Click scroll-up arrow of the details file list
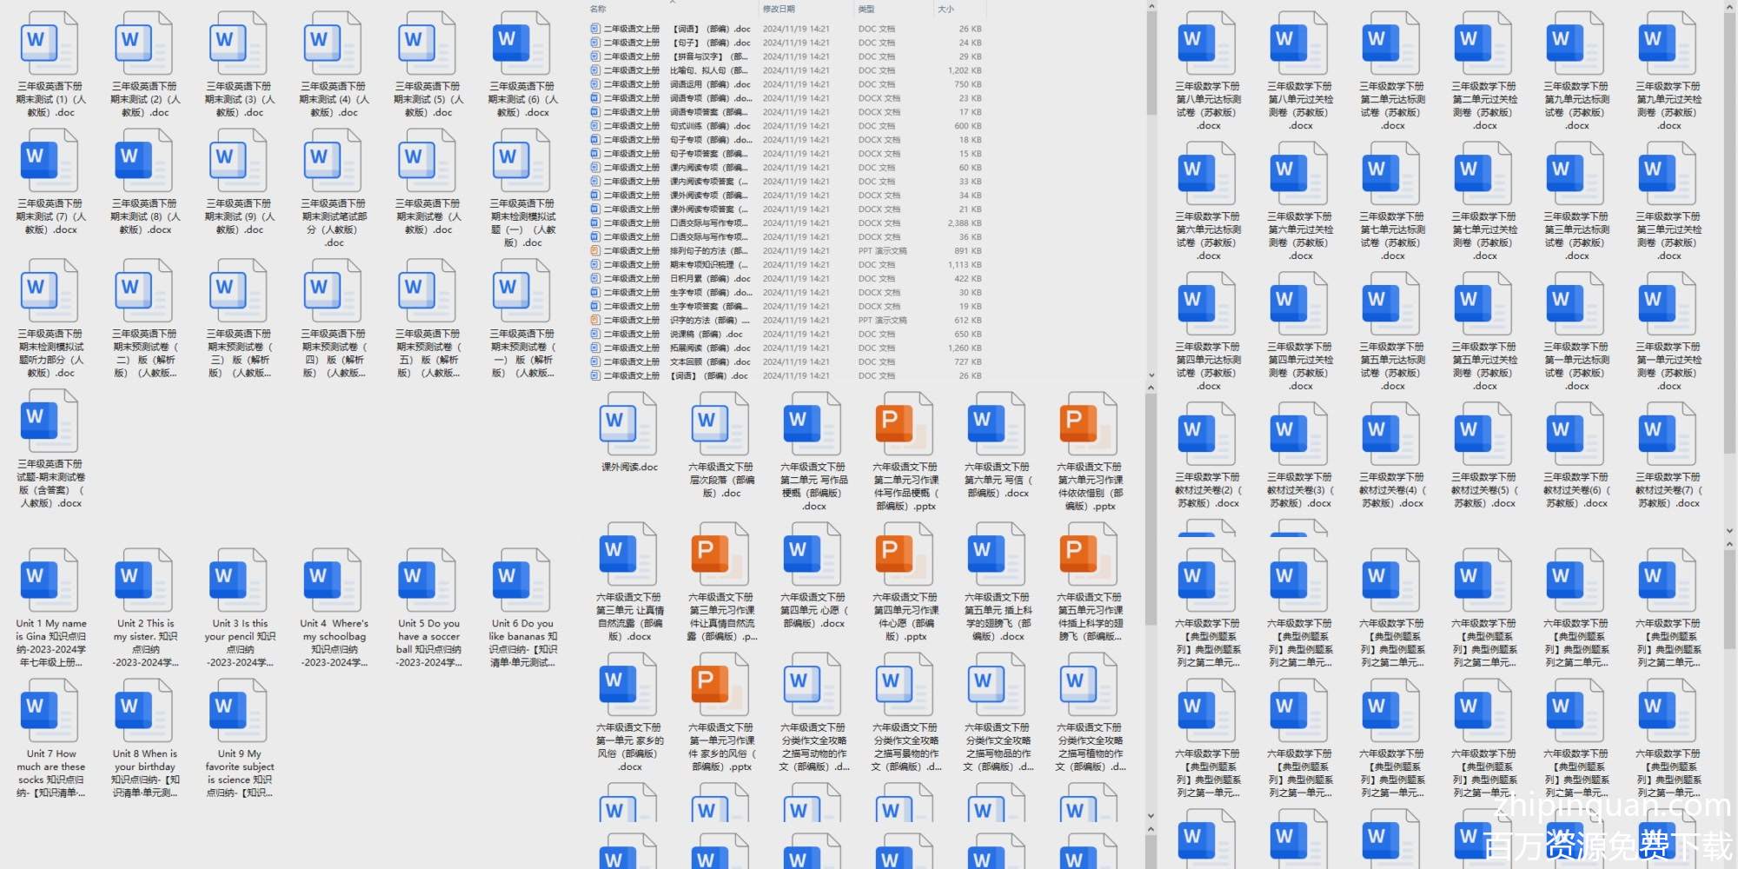Image resolution: width=1738 pixels, height=869 pixels. (x=1151, y=7)
